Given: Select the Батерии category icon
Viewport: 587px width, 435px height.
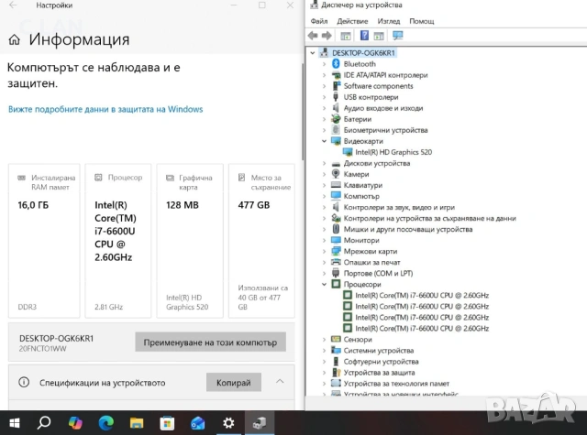Looking at the screenshot, I should tap(336, 119).
